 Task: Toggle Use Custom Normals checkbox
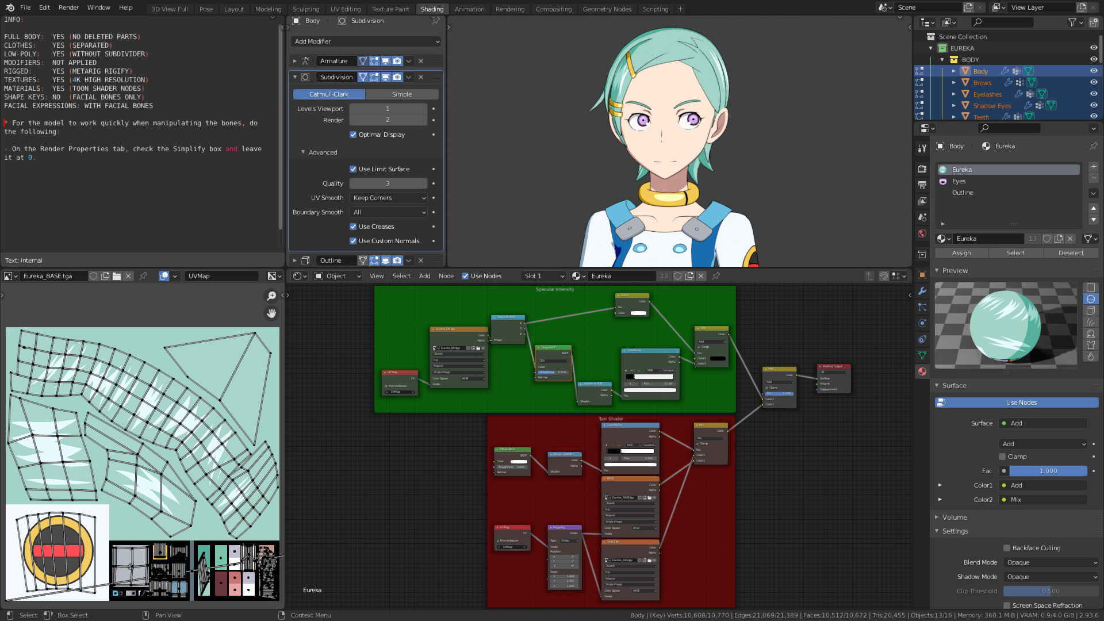(353, 241)
